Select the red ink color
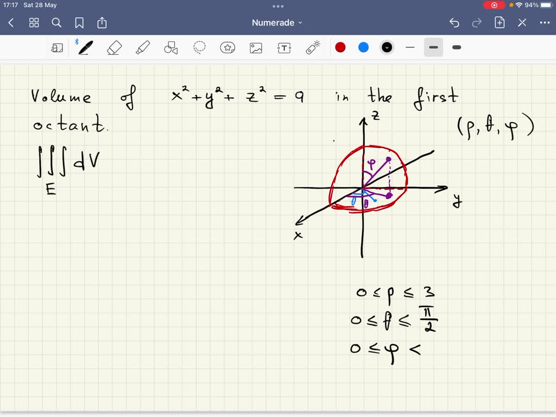The height and width of the screenshot is (417, 556). [x=340, y=47]
